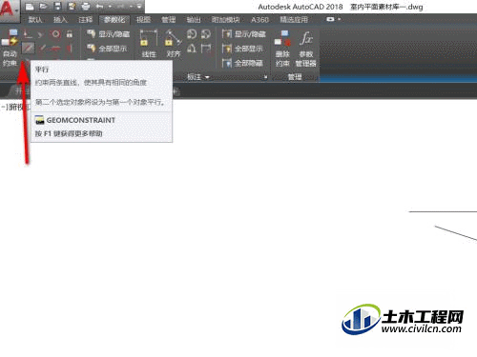477x357 pixels.
Task: Click dimensional constraints 显示/隐藏 button
Action: [x=244, y=34]
